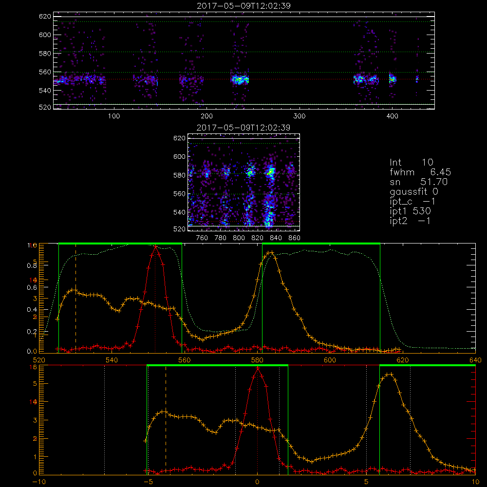Viewport: 487px width, 487px height.
Task: Click the 760 tick label under the small image
Action: point(202,238)
